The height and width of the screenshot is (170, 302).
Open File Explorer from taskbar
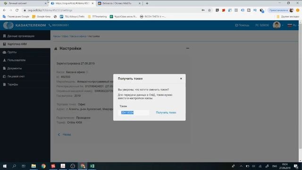pyautogui.click(x=34, y=166)
